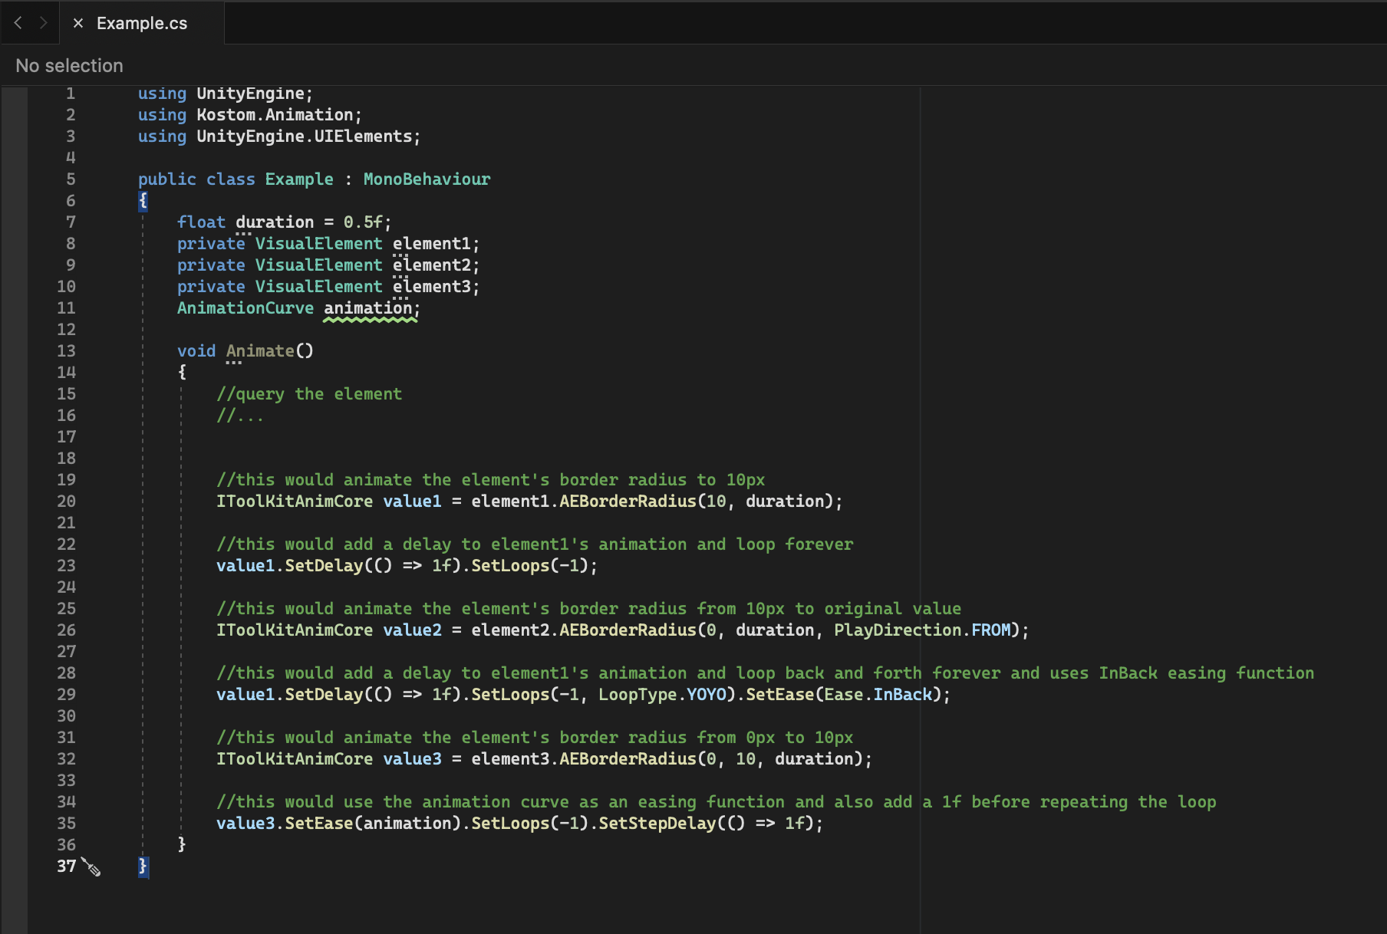Click the element1 declaration on line 8

(x=431, y=244)
